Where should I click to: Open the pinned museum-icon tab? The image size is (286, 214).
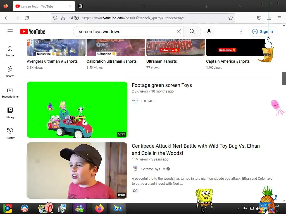[80, 6]
